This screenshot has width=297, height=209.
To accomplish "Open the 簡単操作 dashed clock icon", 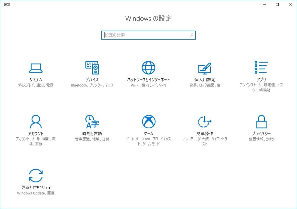I will pos(205,122).
